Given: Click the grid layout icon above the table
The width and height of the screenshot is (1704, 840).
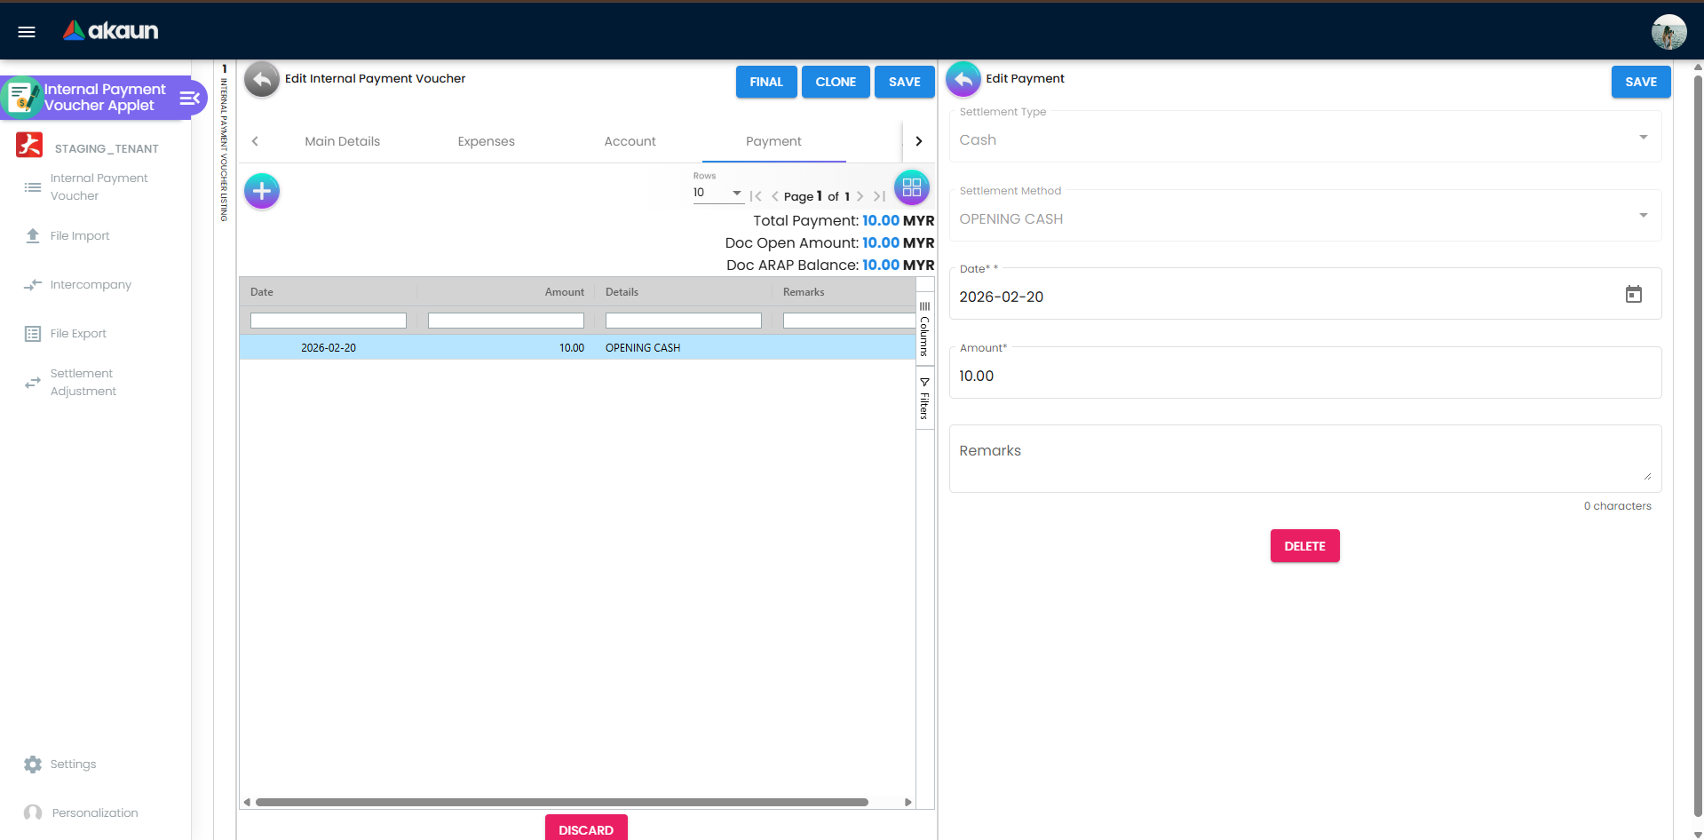Looking at the screenshot, I should [x=911, y=187].
